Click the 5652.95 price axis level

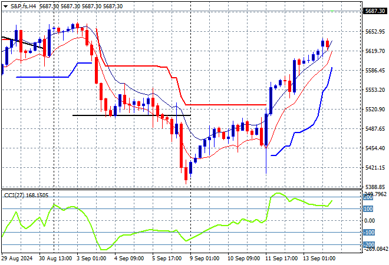click(375, 32)
